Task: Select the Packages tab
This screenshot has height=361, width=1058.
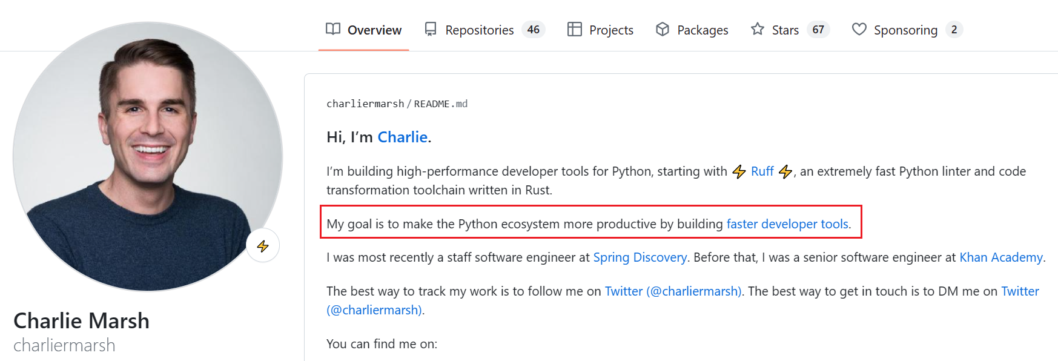Action: pyautogui.click(x=692, y=30)
